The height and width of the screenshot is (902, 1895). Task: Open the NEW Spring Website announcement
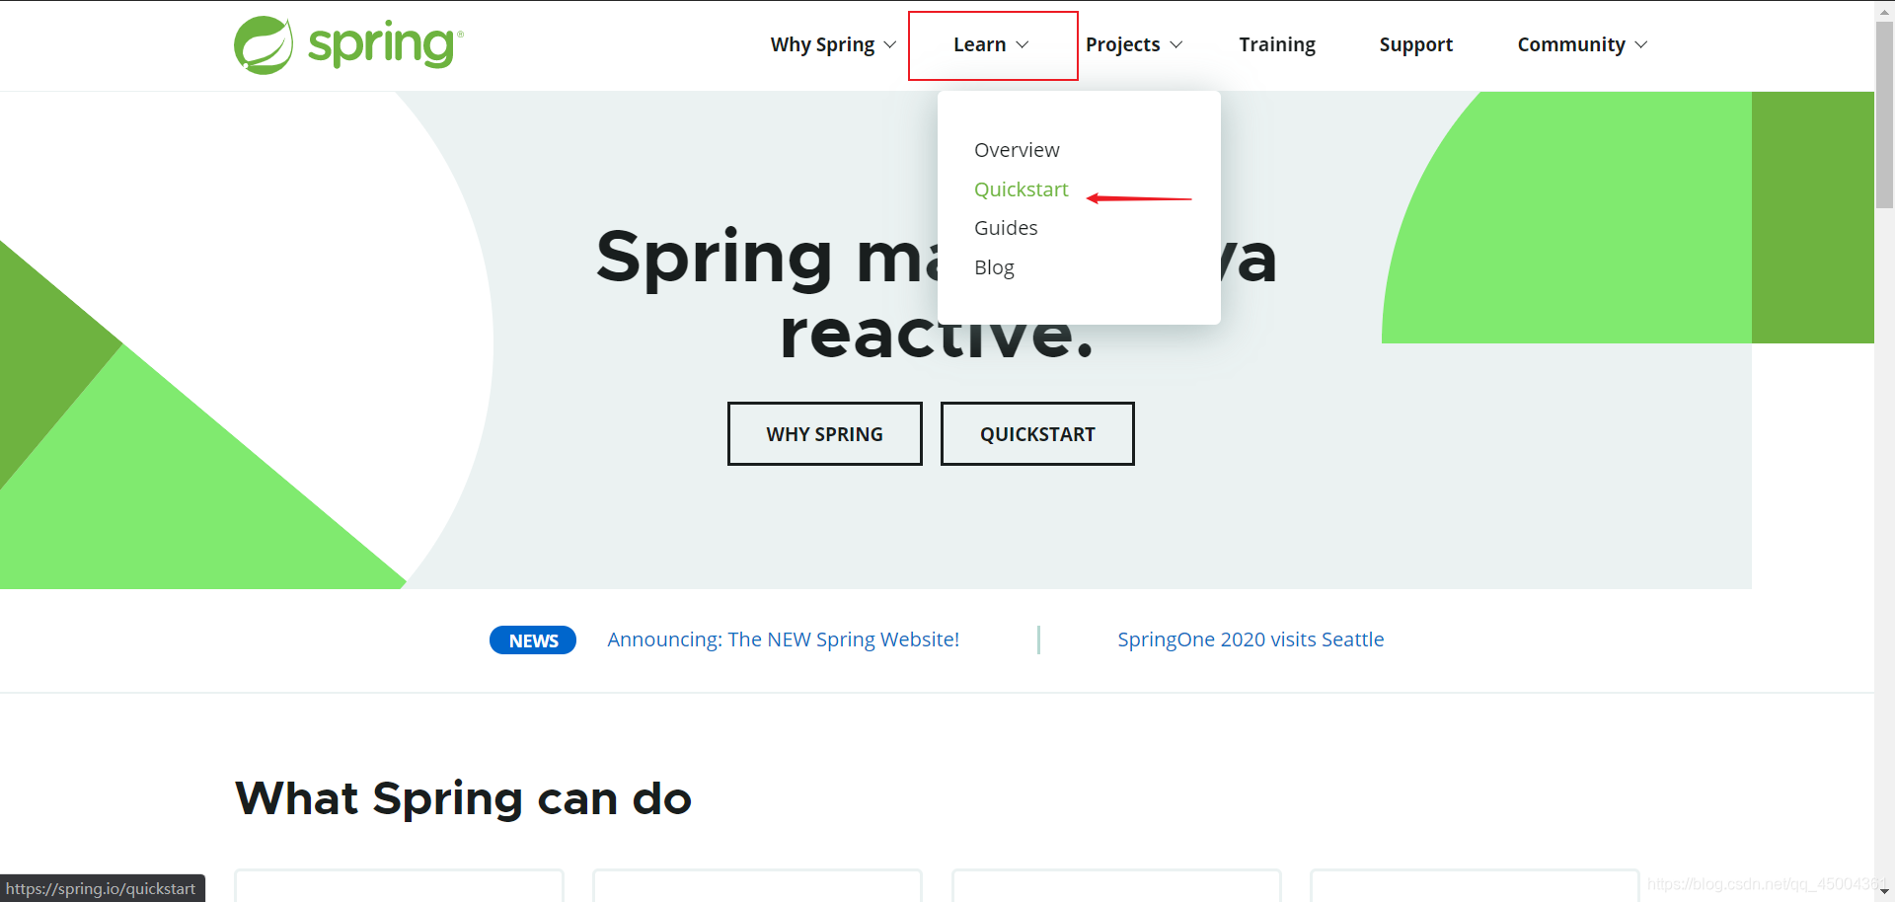784,639
